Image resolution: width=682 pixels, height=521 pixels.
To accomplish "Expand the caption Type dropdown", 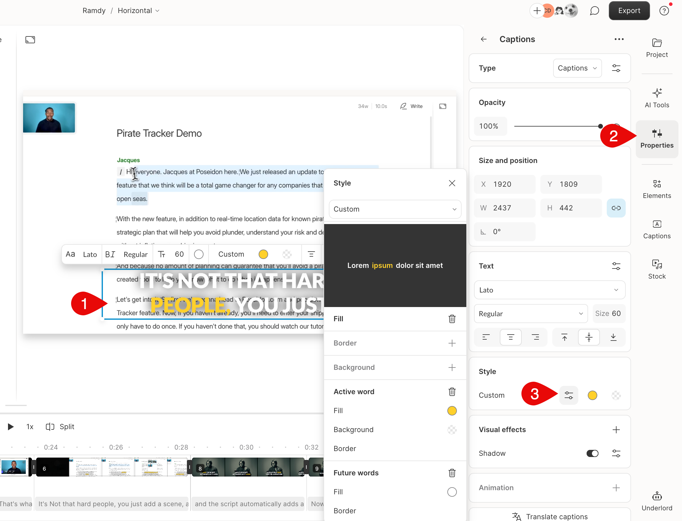I will click(577, 68).
